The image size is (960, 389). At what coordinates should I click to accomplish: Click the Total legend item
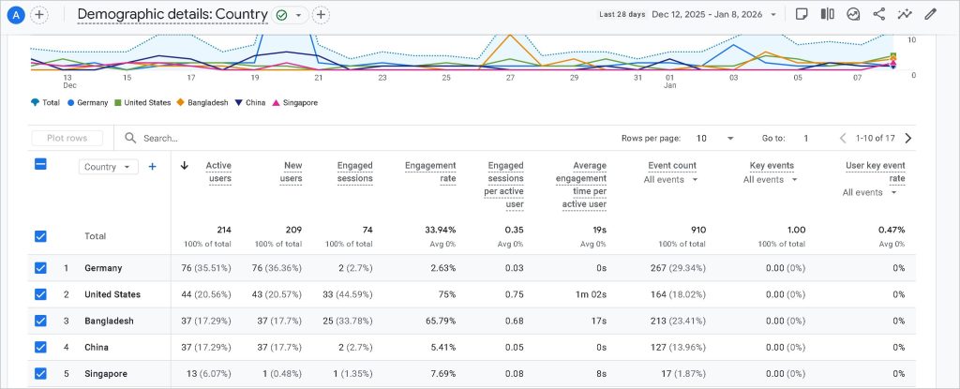(x=45, y=103)
